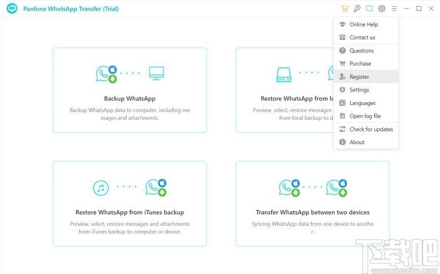Select Online Help from the menu
The image size is (440, 274).
click(x=366, y=24)
